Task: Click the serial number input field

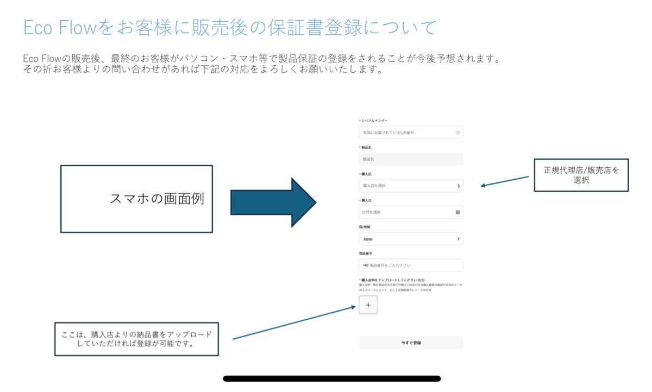Action: [x=411, y=132]
